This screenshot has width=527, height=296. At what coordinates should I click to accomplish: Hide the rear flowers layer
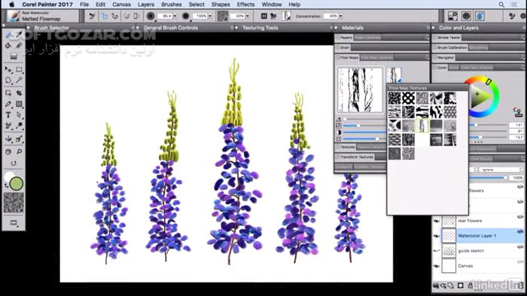click(436, 221)
